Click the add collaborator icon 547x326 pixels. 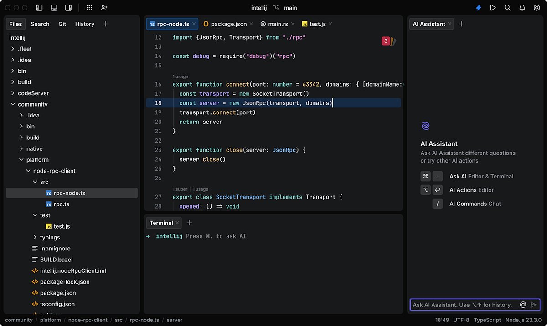point(104,8)
